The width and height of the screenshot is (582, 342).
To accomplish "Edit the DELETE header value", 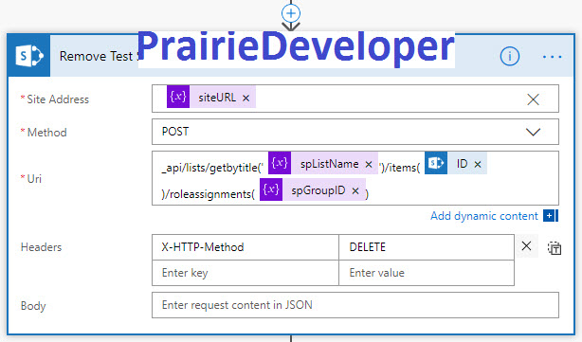I will point(427,247).
